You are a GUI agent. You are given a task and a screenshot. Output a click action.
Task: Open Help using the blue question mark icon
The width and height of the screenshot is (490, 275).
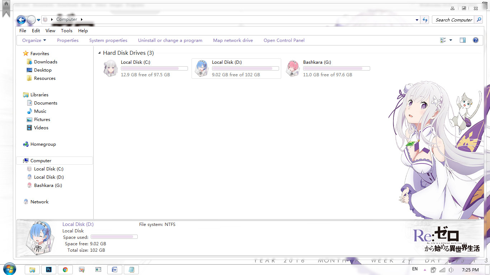(476, 40)
